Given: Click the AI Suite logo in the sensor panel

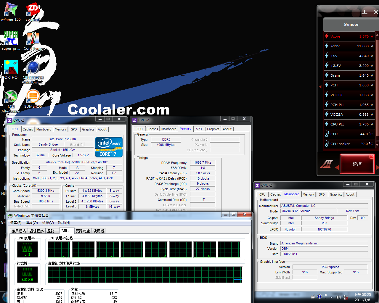Looking at the screenshot, I should pyautogui.click(x=326, y=164).
